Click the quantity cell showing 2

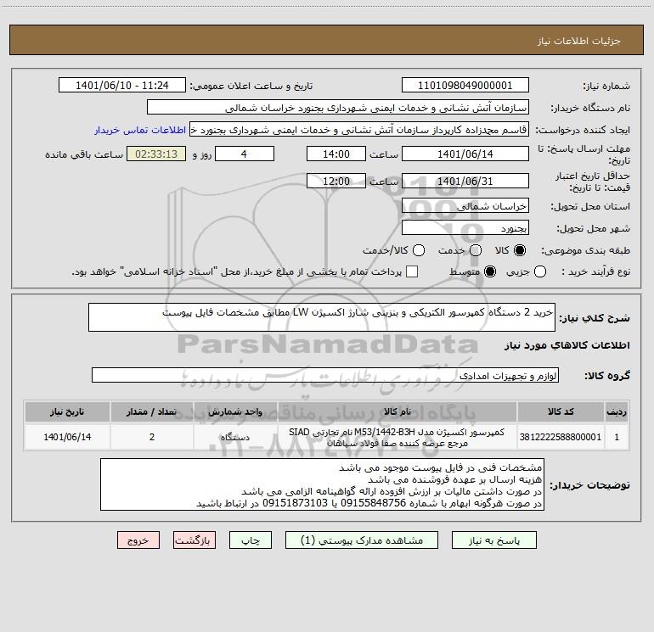(152, 437)
